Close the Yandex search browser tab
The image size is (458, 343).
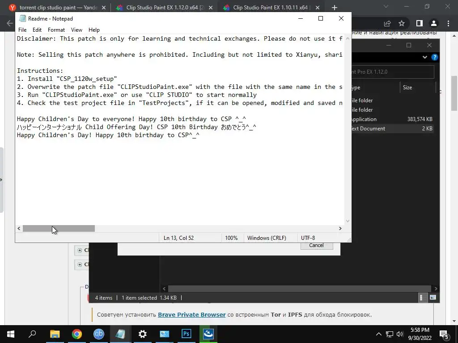(x=104, y=8)
